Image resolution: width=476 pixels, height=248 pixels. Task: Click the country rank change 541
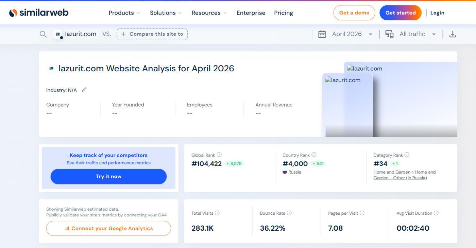[x=318, y=164]
